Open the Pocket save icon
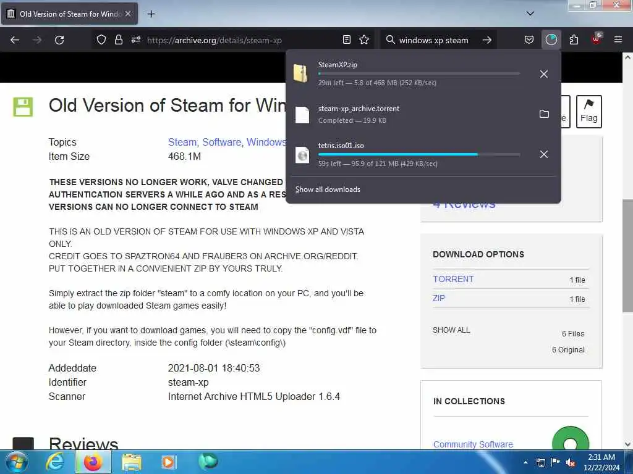The image size is (633, 474). [529, 40]
